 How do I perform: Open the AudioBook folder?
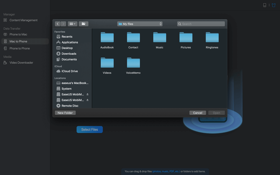click(x=107, y=38)
